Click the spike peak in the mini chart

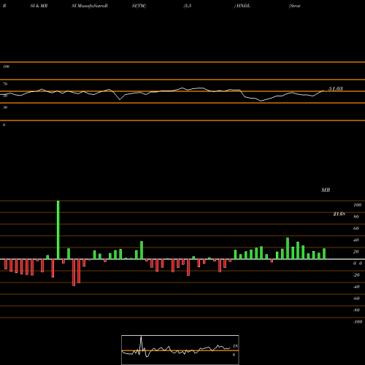point(141,337)
